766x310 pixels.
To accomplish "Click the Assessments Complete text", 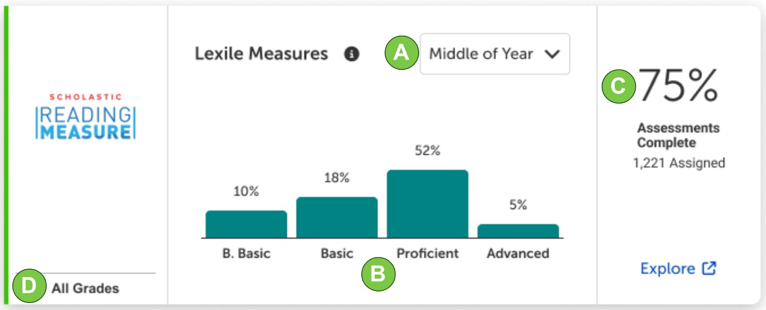I will click(x=678, y=135).
